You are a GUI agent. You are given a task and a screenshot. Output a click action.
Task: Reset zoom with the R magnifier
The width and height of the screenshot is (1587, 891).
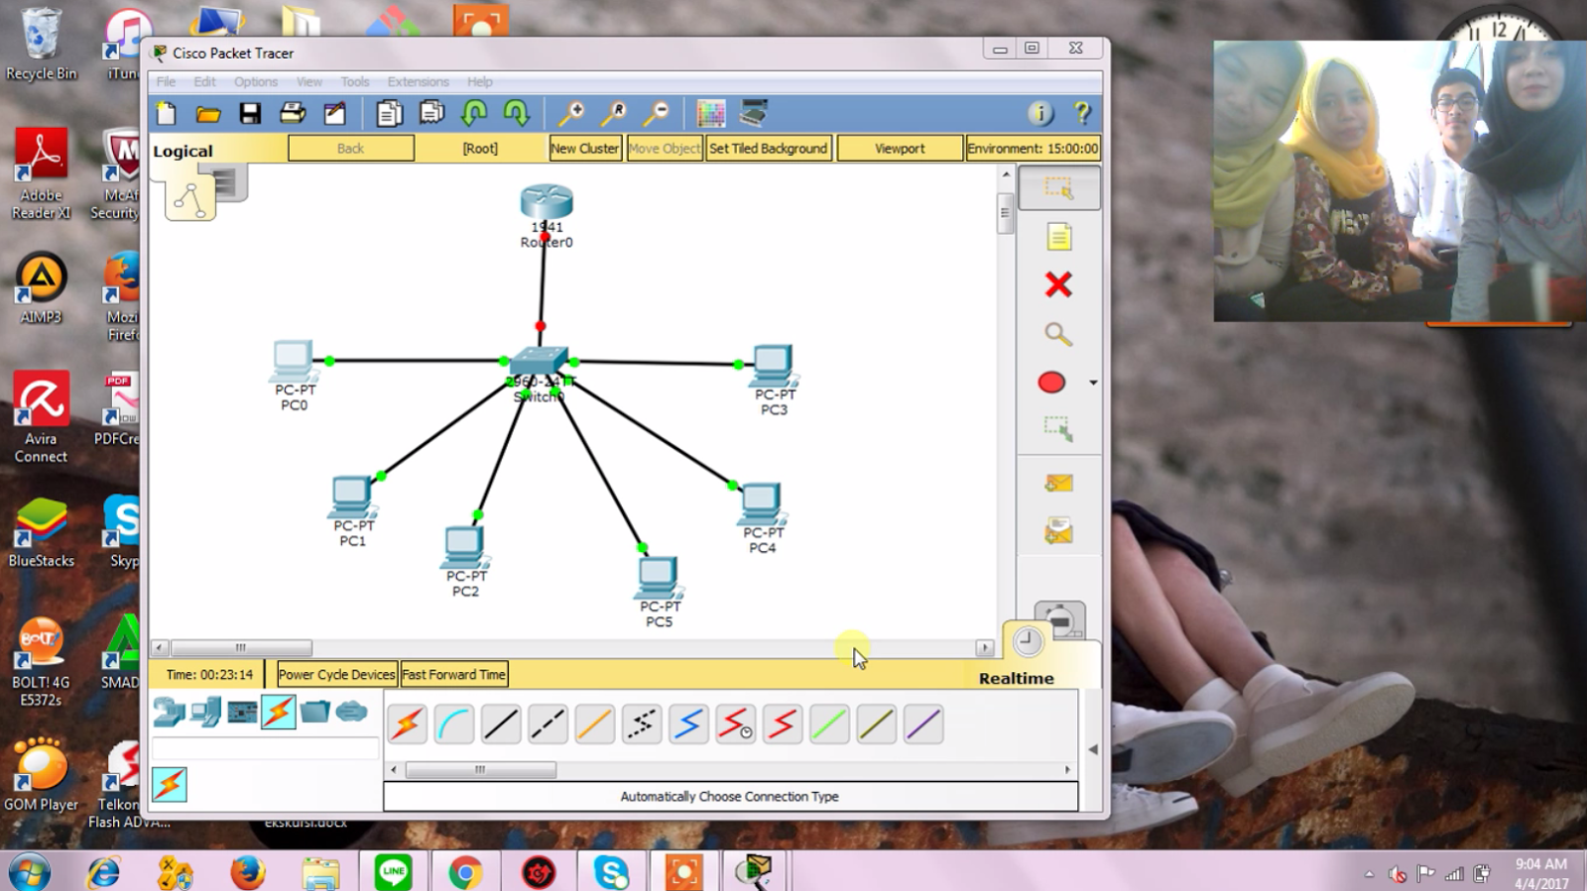point(613,114)
